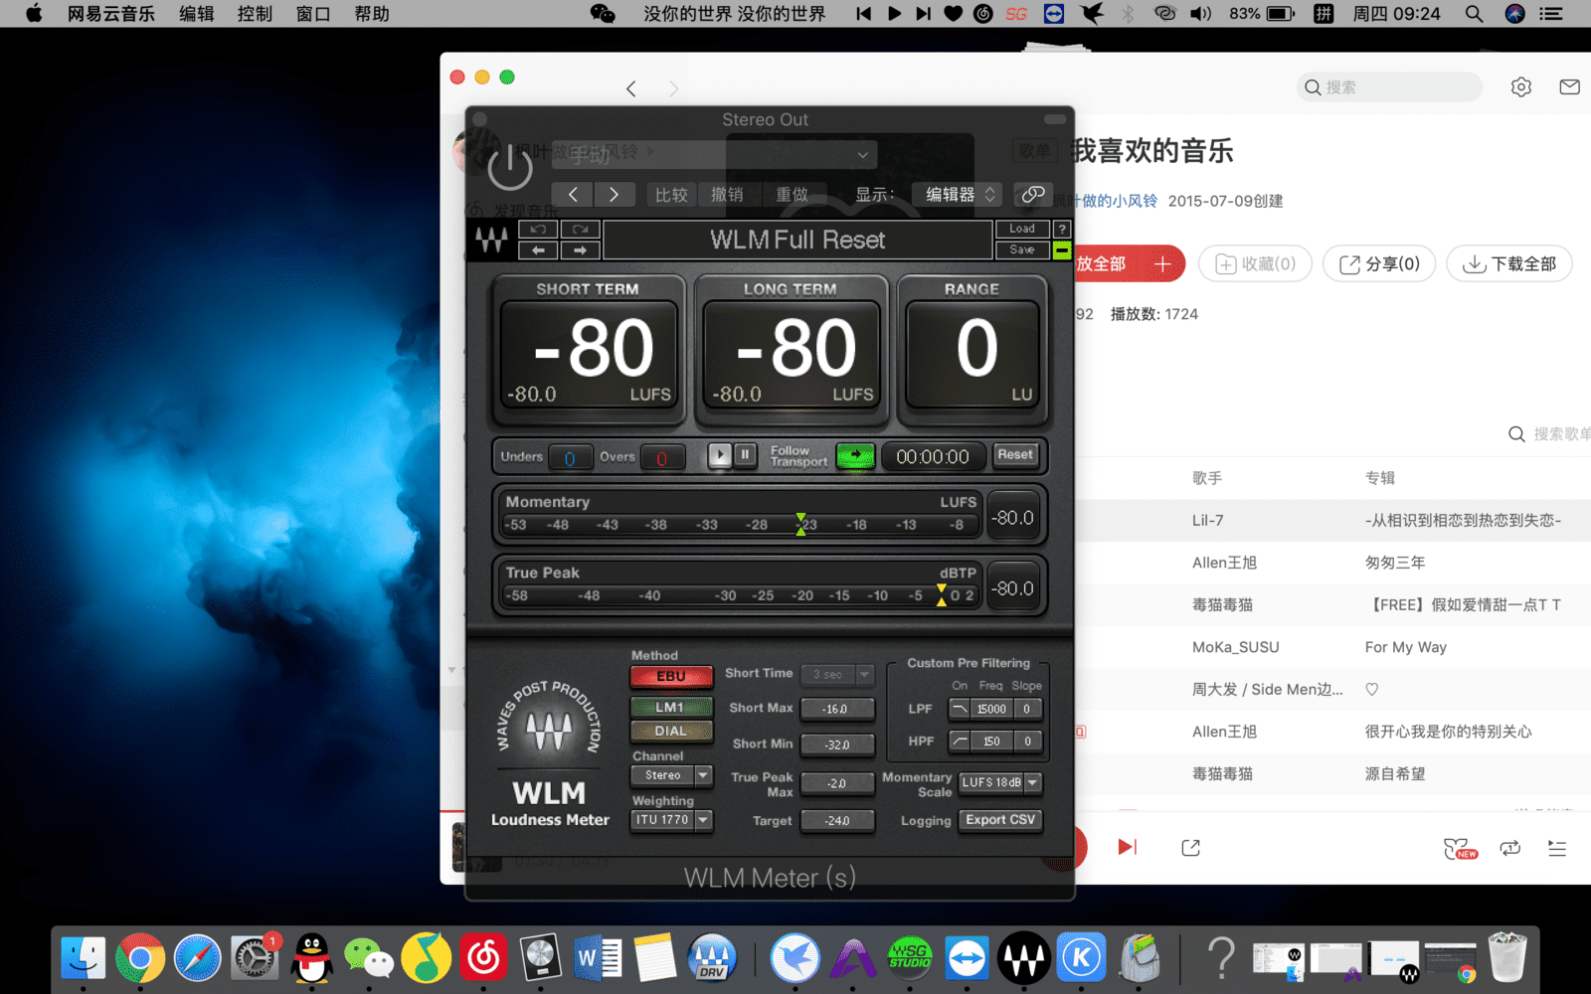This screenshot has height=994, width=1591.
Task: Go to next preset with right chevron
Action: tap(615, 195)
